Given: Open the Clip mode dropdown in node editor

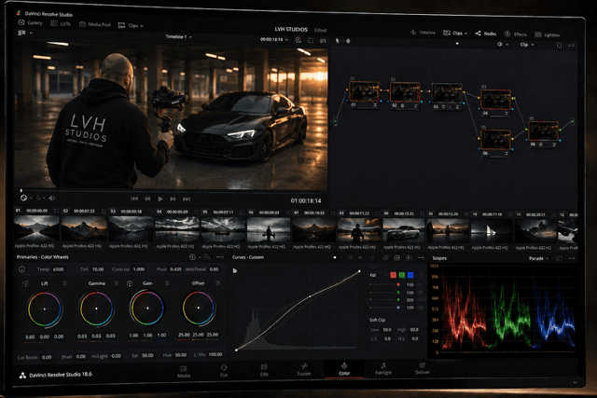Looking at the screenshot, I should point(527,45).
